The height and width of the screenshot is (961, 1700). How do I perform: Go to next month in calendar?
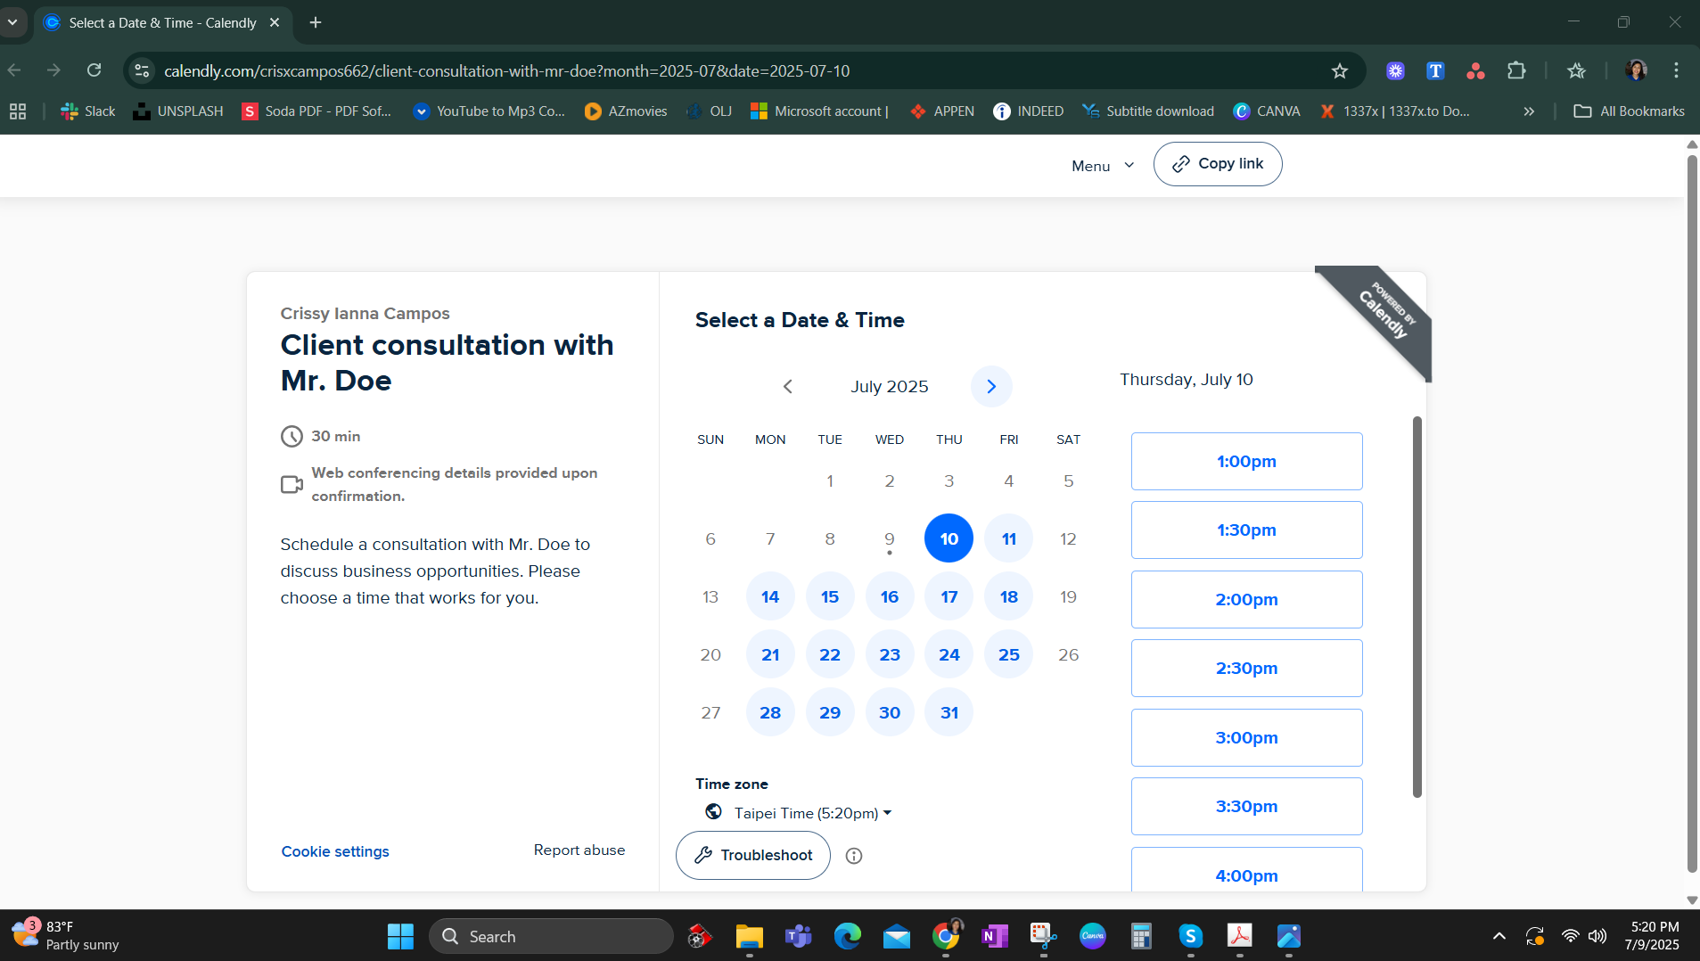tap(991, 386)
